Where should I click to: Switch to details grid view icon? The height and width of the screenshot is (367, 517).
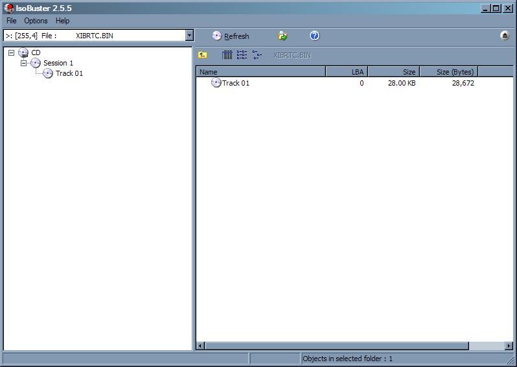point(227,54)
